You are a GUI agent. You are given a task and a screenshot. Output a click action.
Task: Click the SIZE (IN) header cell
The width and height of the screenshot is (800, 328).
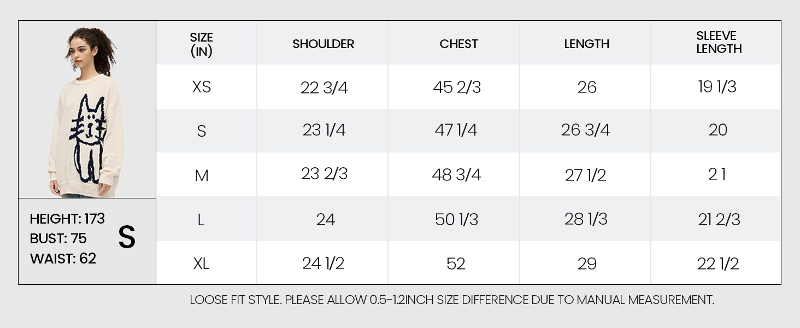[x=201, y=44]
